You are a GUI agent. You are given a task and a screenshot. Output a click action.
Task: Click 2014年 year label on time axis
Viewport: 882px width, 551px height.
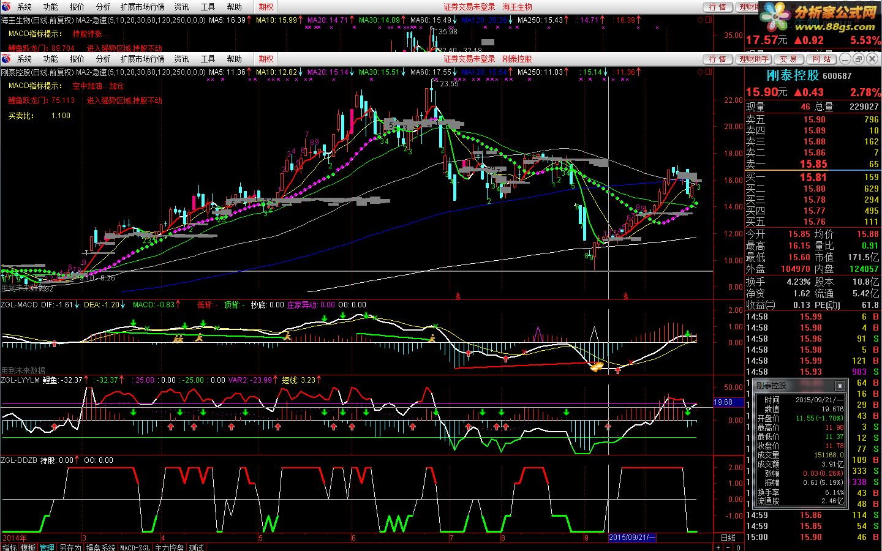click(x=15, y=538)
